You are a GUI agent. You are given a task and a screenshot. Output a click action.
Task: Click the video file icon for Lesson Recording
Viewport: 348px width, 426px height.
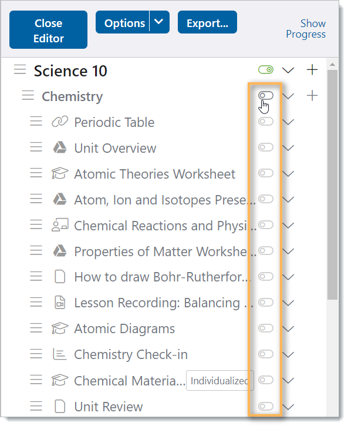pos(60,303)
